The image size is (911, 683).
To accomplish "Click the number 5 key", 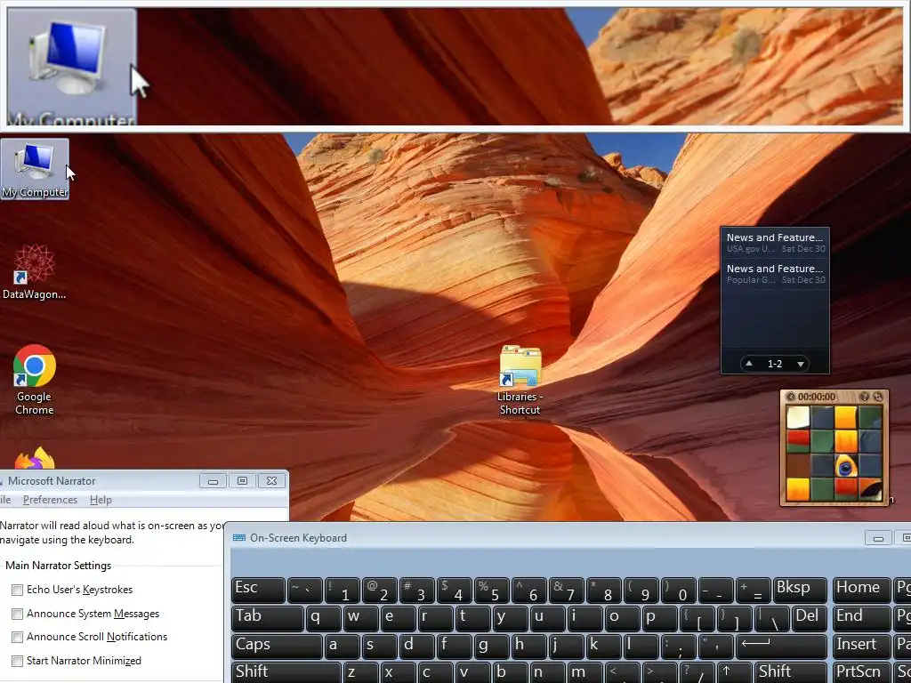I will [491, 590].
